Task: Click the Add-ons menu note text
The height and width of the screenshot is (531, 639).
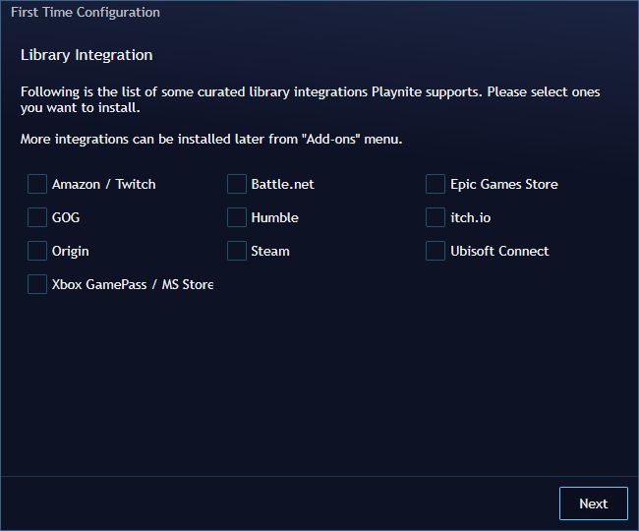Action: point(211,140)
